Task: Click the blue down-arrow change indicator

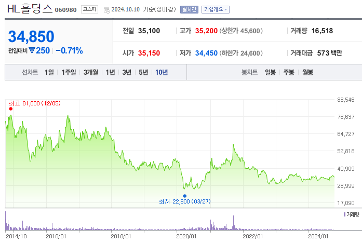Action: click(32, 50)
